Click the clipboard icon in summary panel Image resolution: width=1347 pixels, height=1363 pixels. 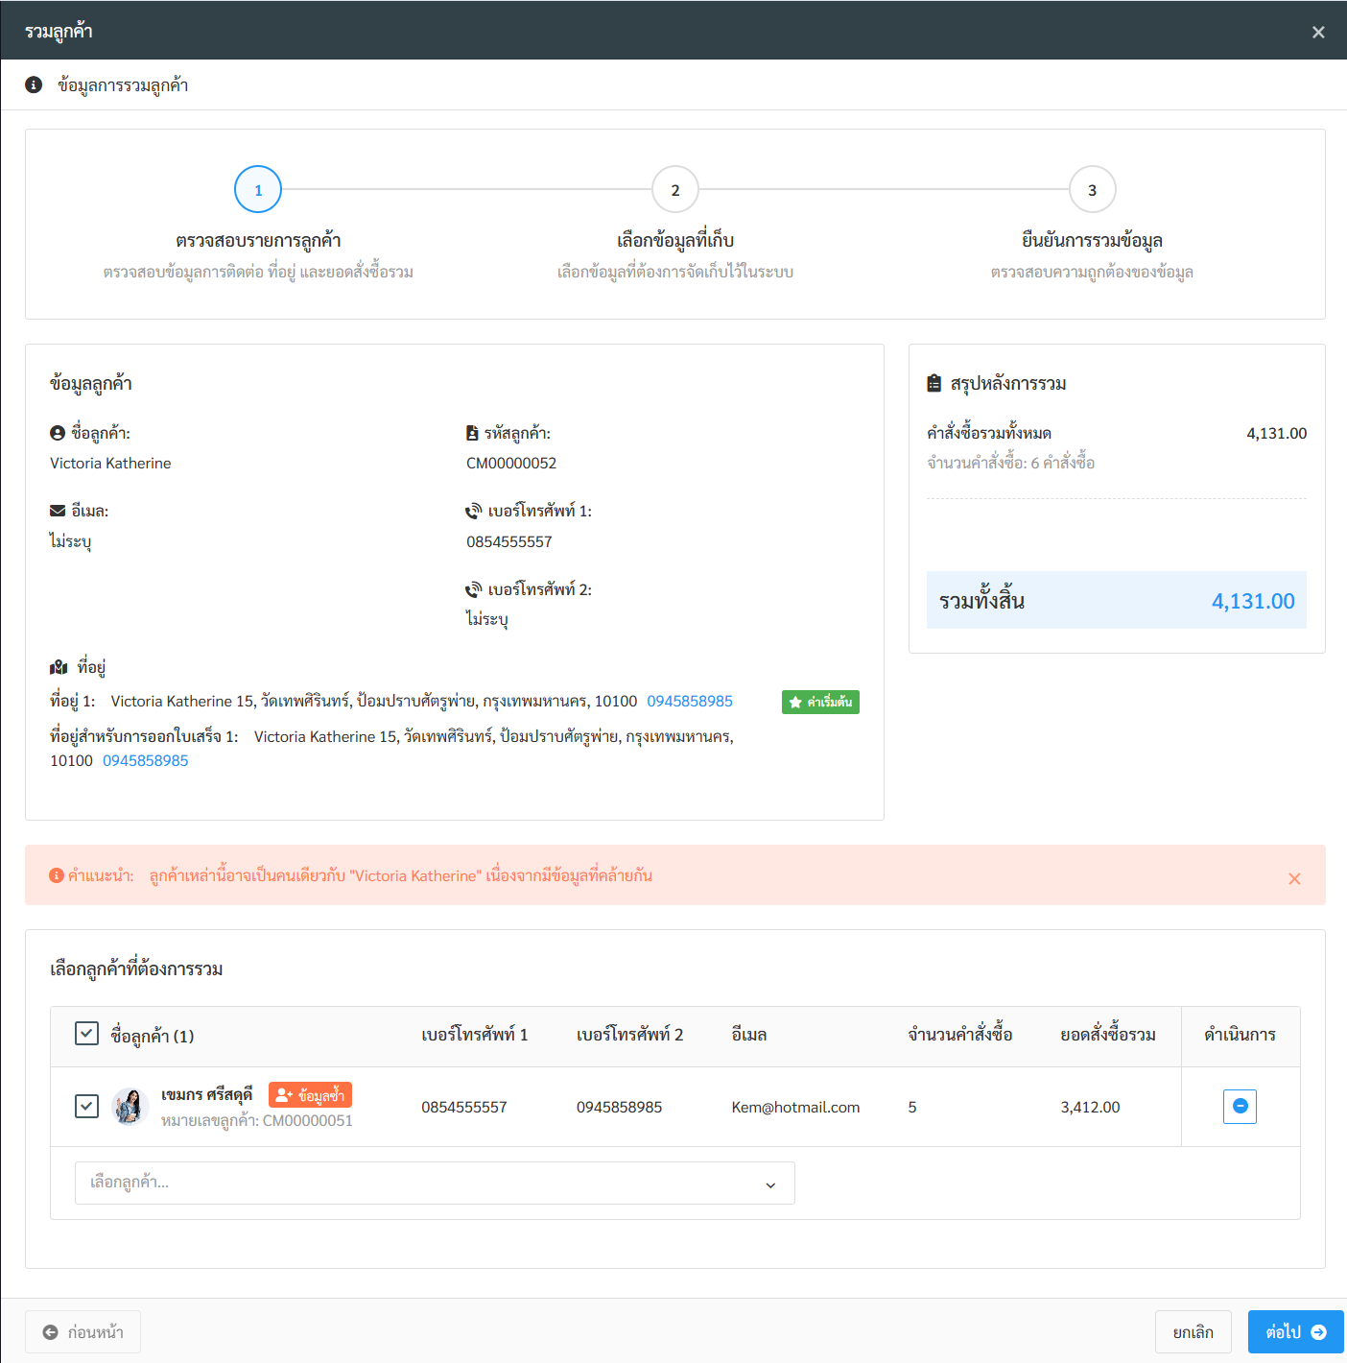pos(934,384)
